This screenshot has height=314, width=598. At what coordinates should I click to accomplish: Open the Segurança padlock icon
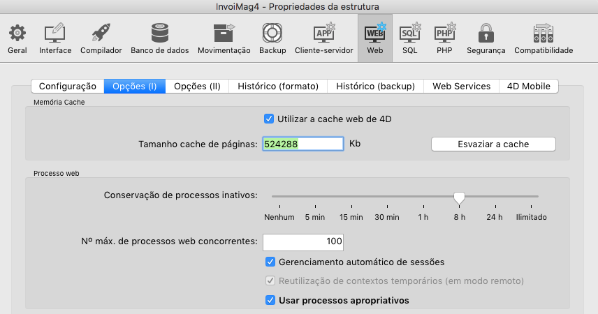click(x=486, y=33)
